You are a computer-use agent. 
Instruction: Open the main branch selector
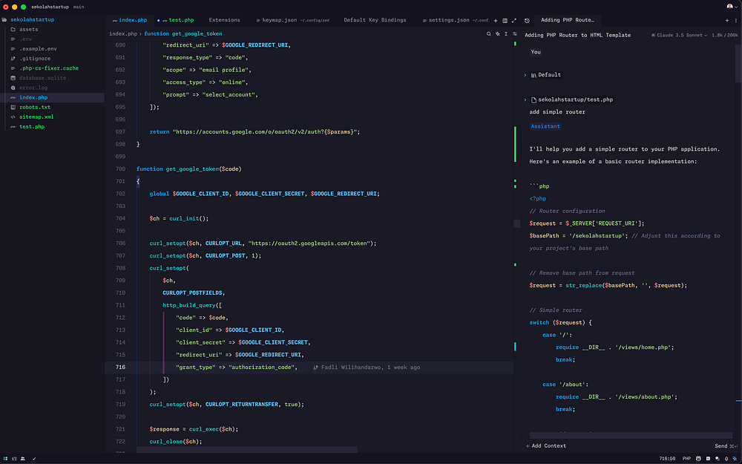(79, 7)
